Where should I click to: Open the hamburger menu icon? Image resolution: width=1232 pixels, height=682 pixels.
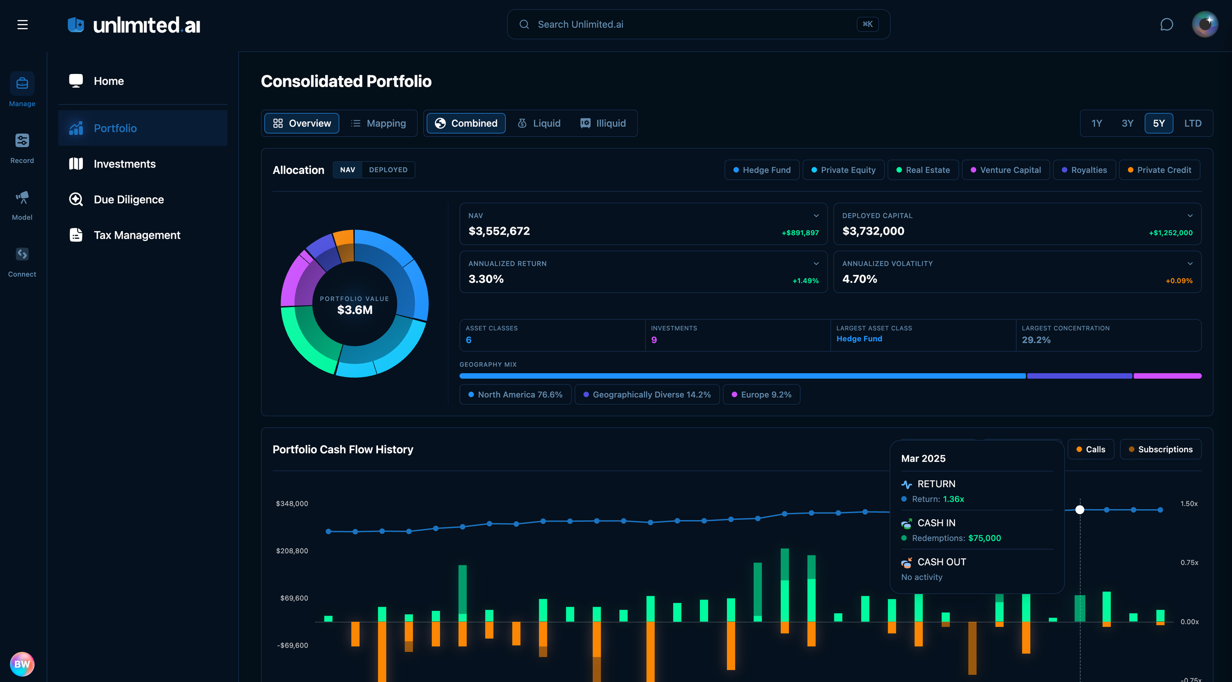coord(22,25)
